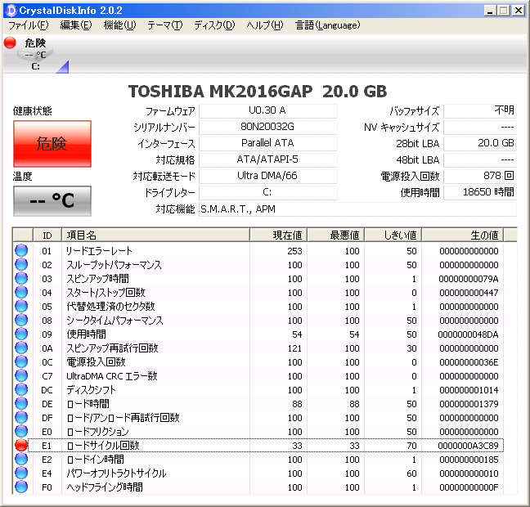Click the status icon for スピンアップ再試行回数
The height and width of the screenshot is (507, 530).
[21, 348]
